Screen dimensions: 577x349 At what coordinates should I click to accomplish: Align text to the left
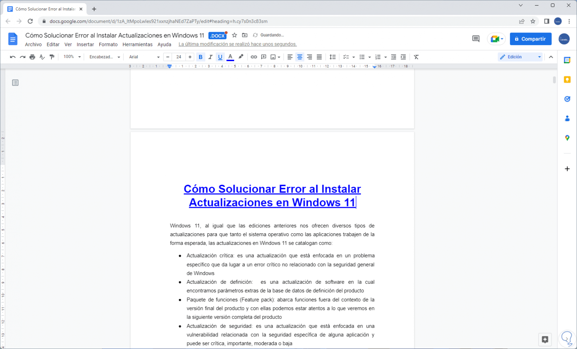click(x=290, y=57)
